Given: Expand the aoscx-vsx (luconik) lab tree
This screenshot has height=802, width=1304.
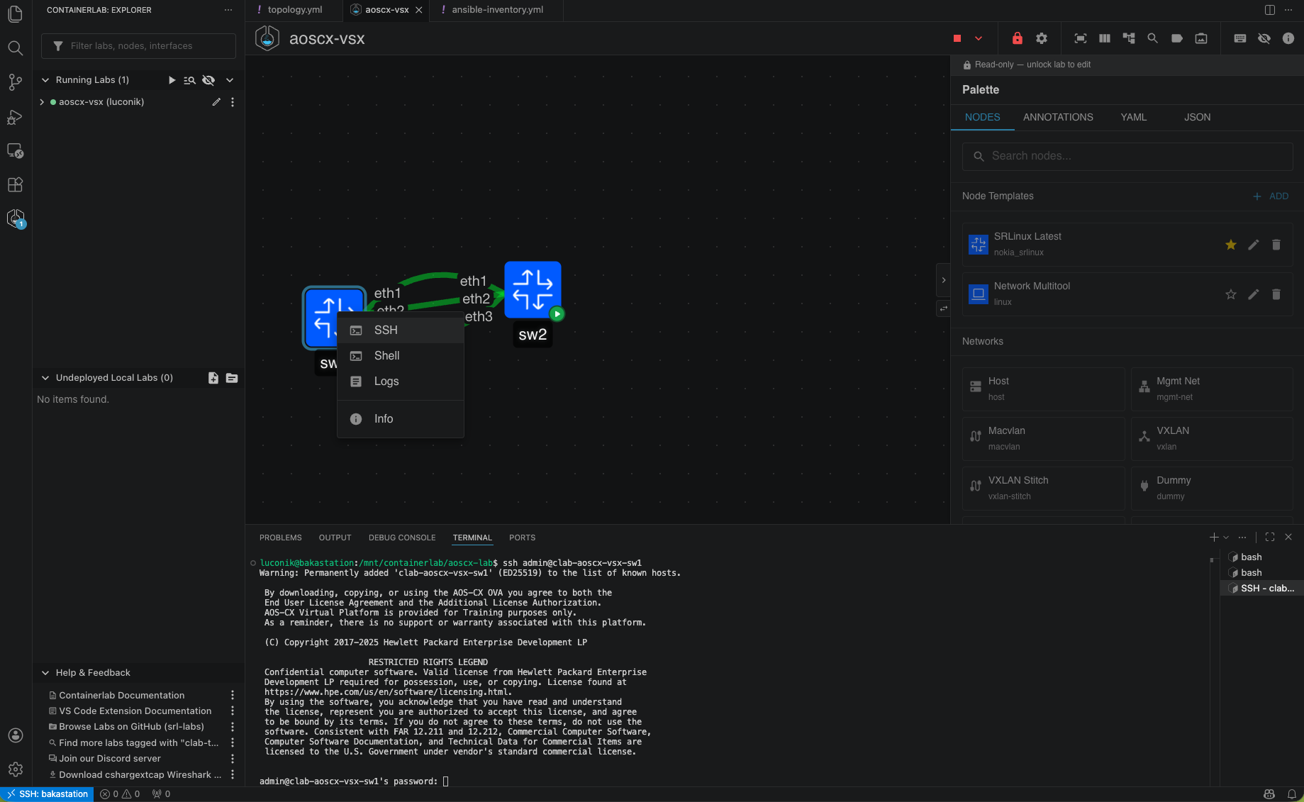Looking at the screenshot, I should point(42,102).
